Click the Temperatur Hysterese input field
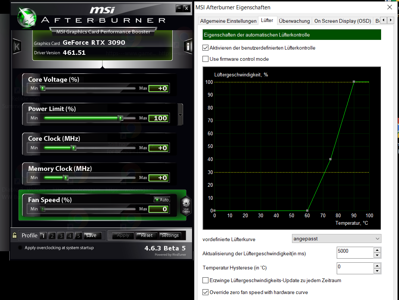The height and width of the screenshot is (300, 399). click(x=355, y=268)
